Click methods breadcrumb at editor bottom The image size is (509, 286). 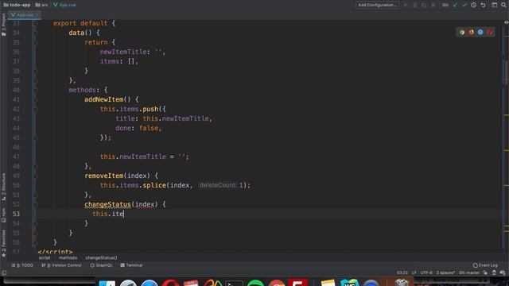pyautogui.click(x=68, y=257)
